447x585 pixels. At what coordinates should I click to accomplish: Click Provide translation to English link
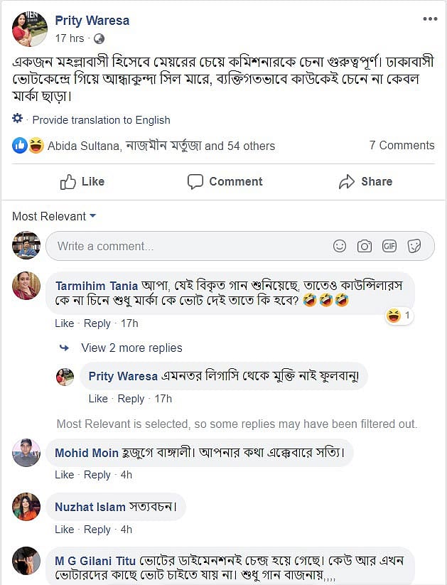coord(101,120)
